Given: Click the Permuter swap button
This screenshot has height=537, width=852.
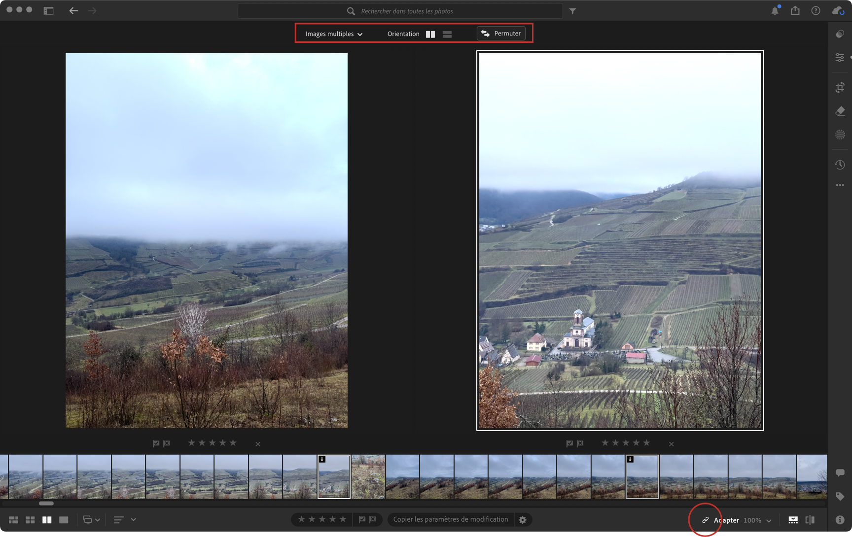Looking at the screenshot, I should (501, 34).
